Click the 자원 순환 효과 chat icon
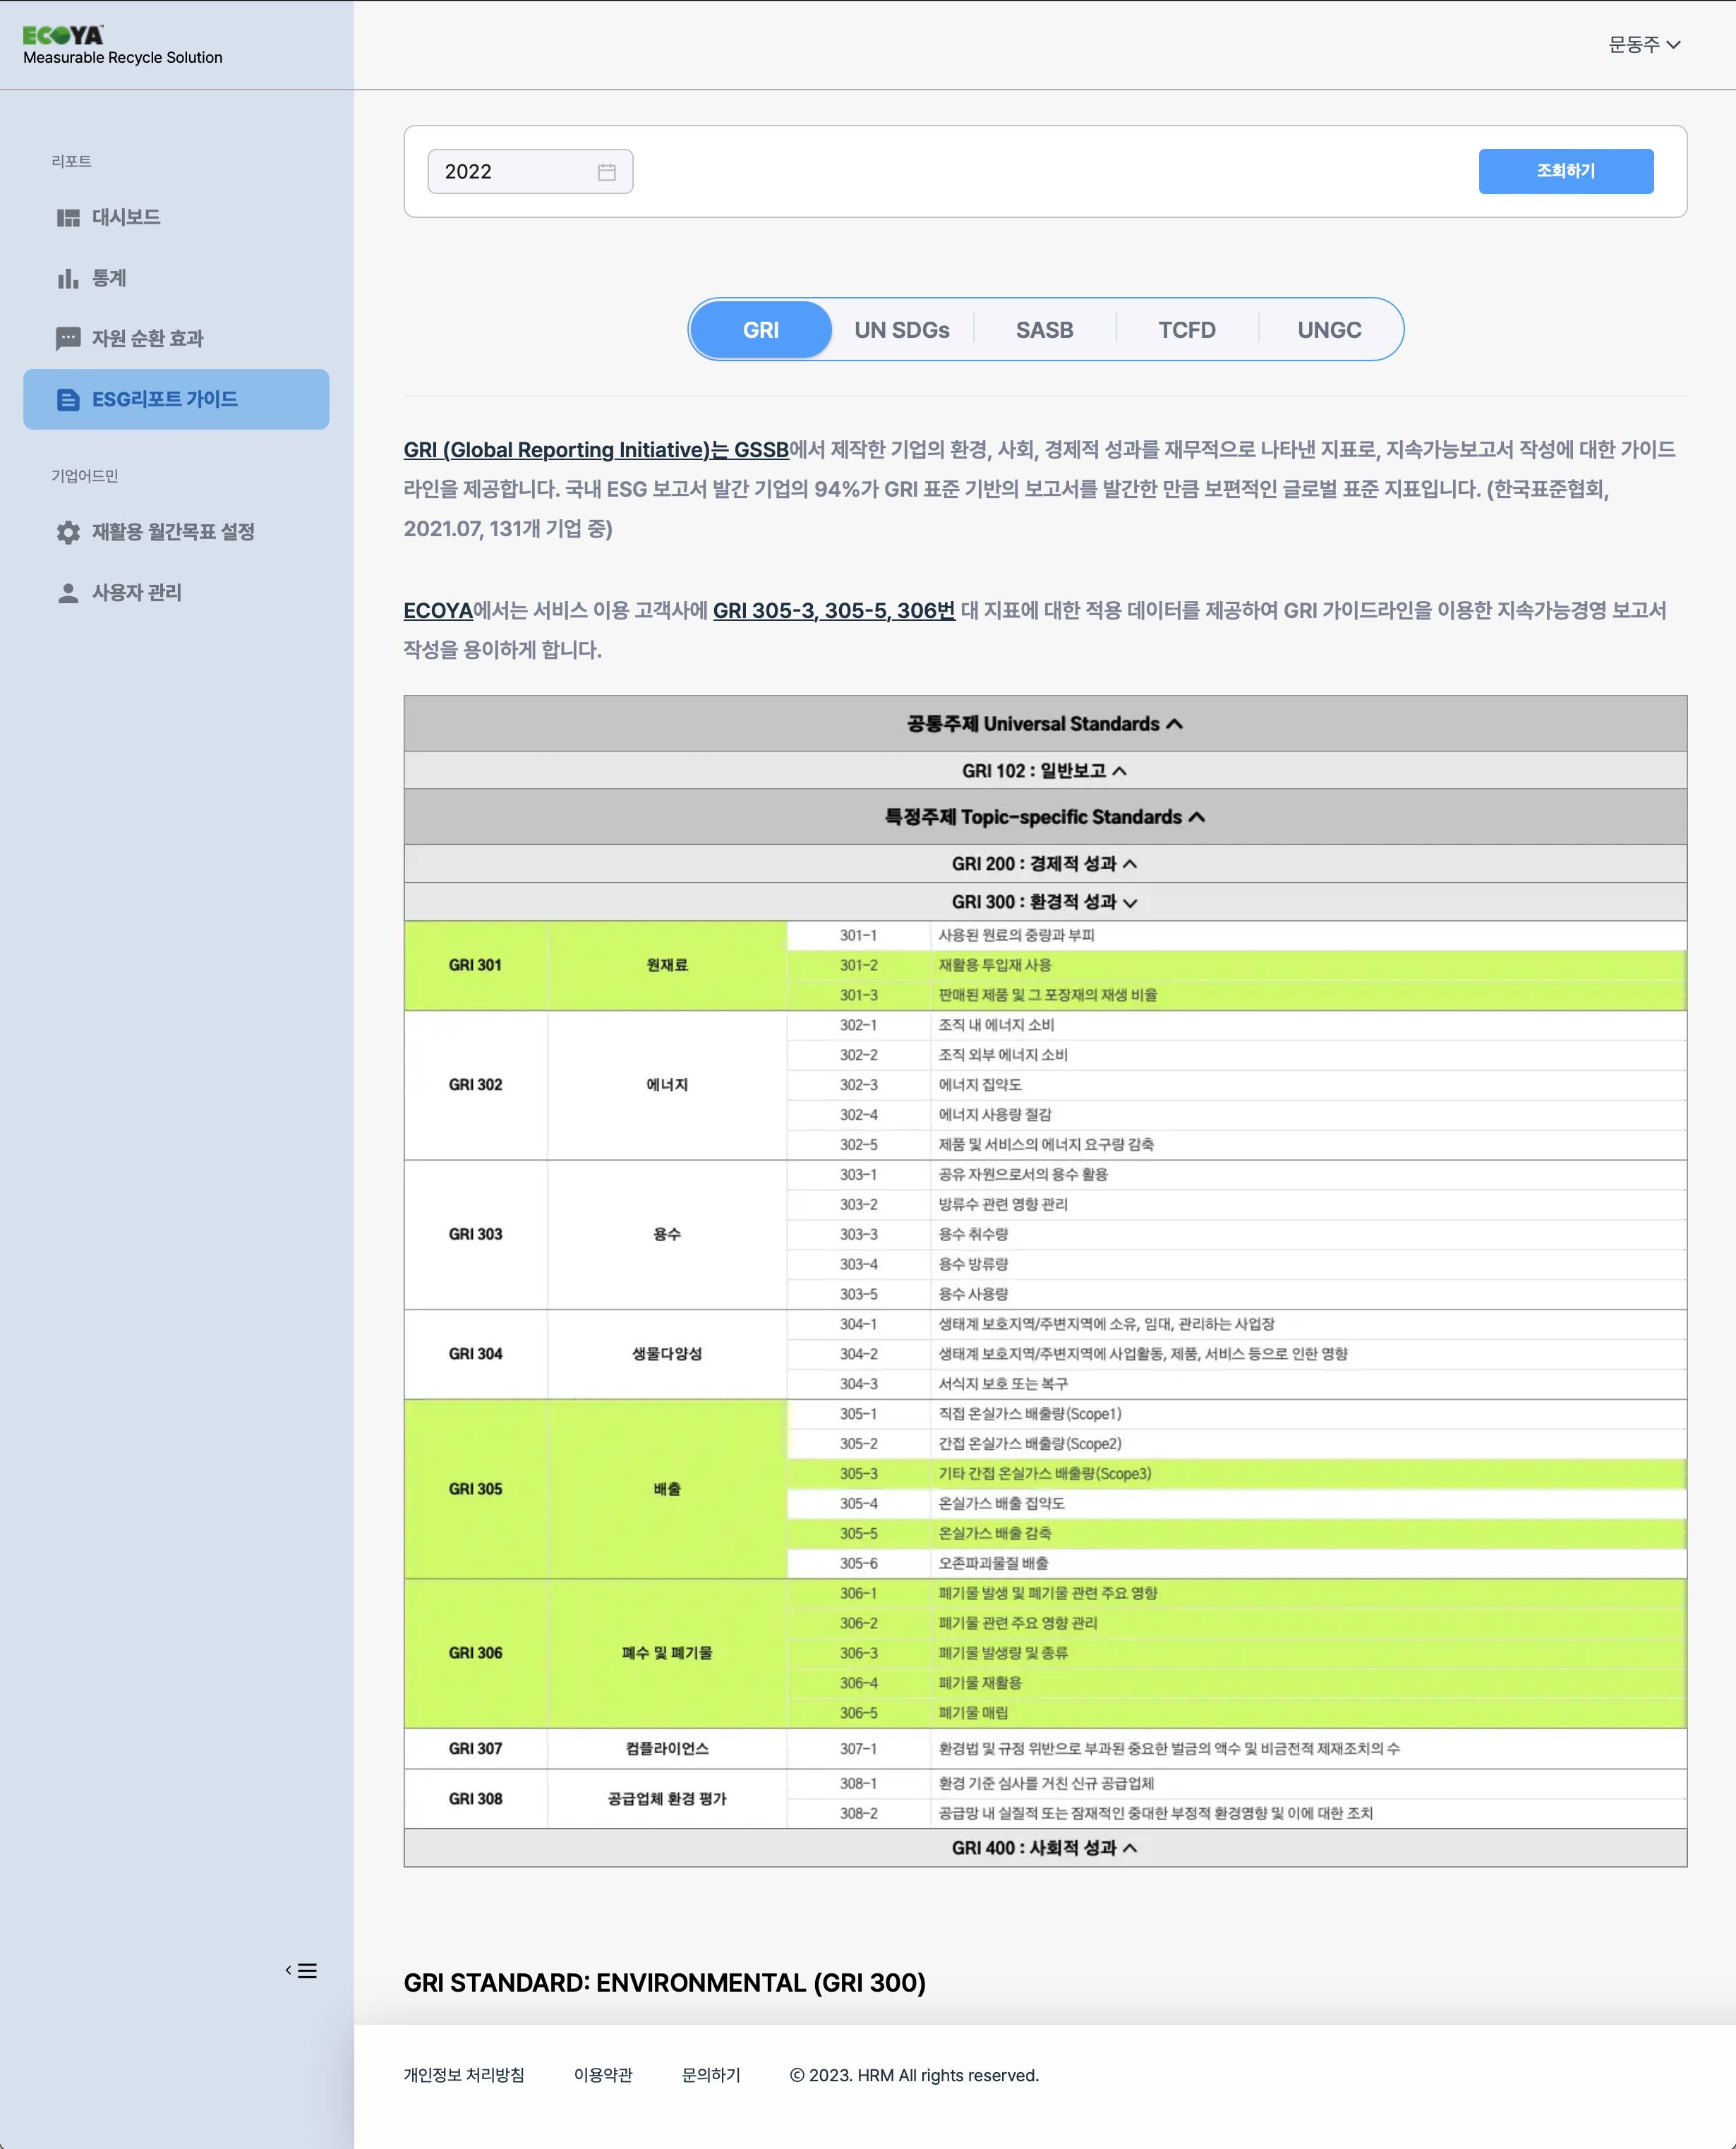This screenshot has width=1736, height=2149. point(68,339)
